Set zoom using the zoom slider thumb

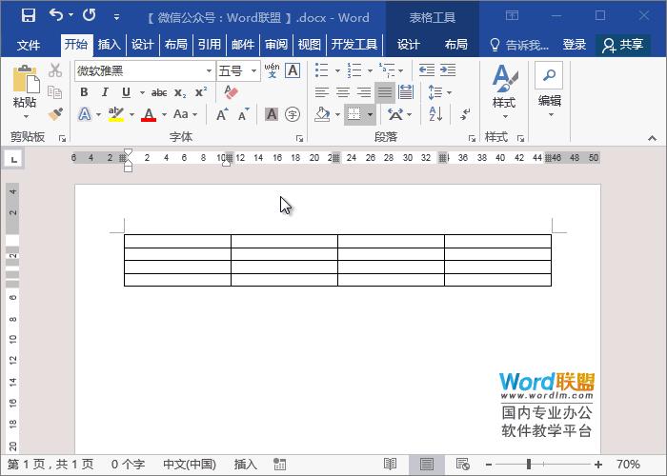(529, 465)
